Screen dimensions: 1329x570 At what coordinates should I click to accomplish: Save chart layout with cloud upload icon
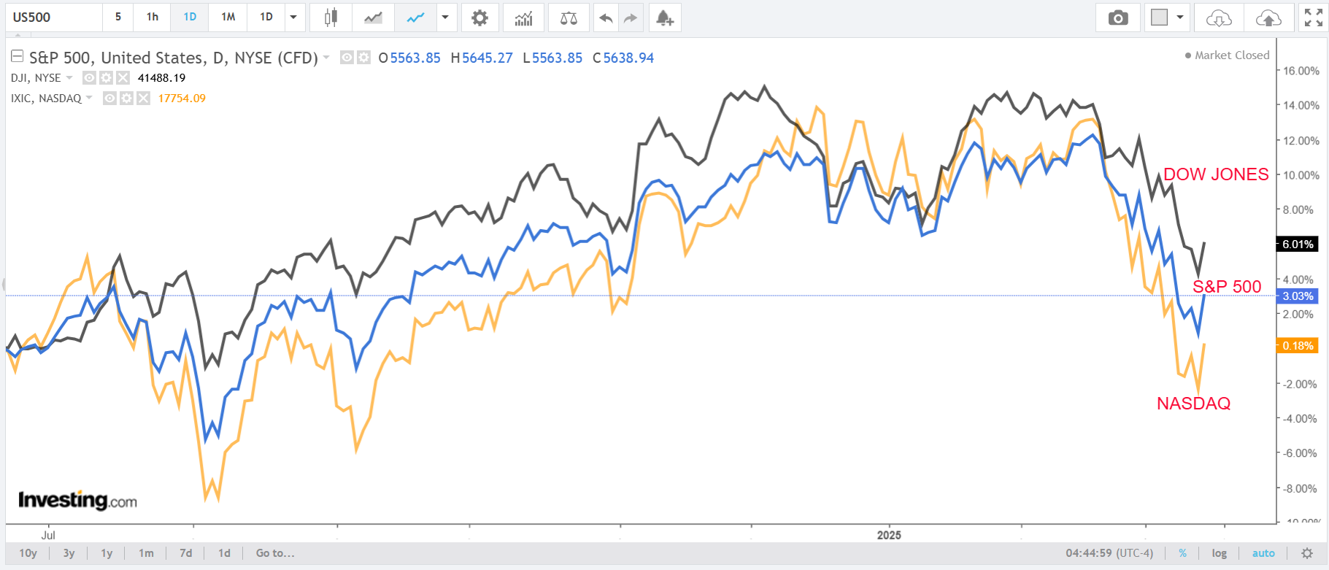tap(1268, 18)
